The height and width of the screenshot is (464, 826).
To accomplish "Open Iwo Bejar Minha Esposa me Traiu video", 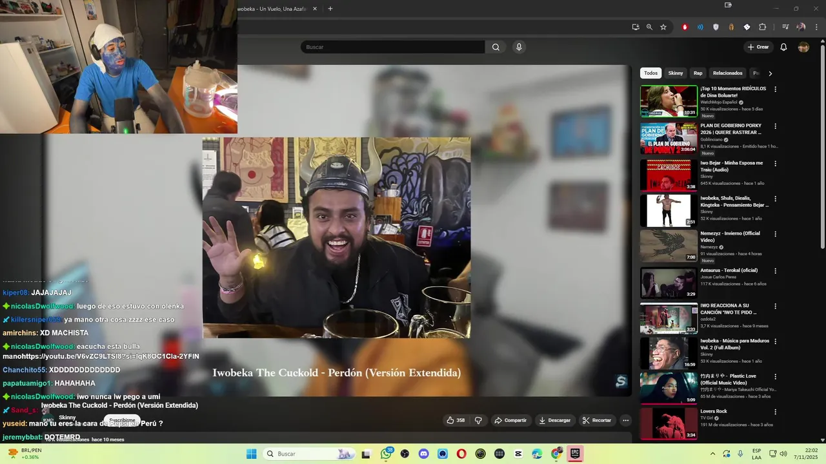I will pyautogui.click(x=669, y=175).
